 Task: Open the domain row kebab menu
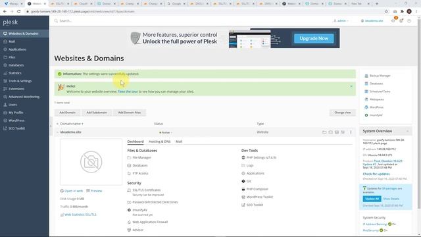click(x=351, y=132)
